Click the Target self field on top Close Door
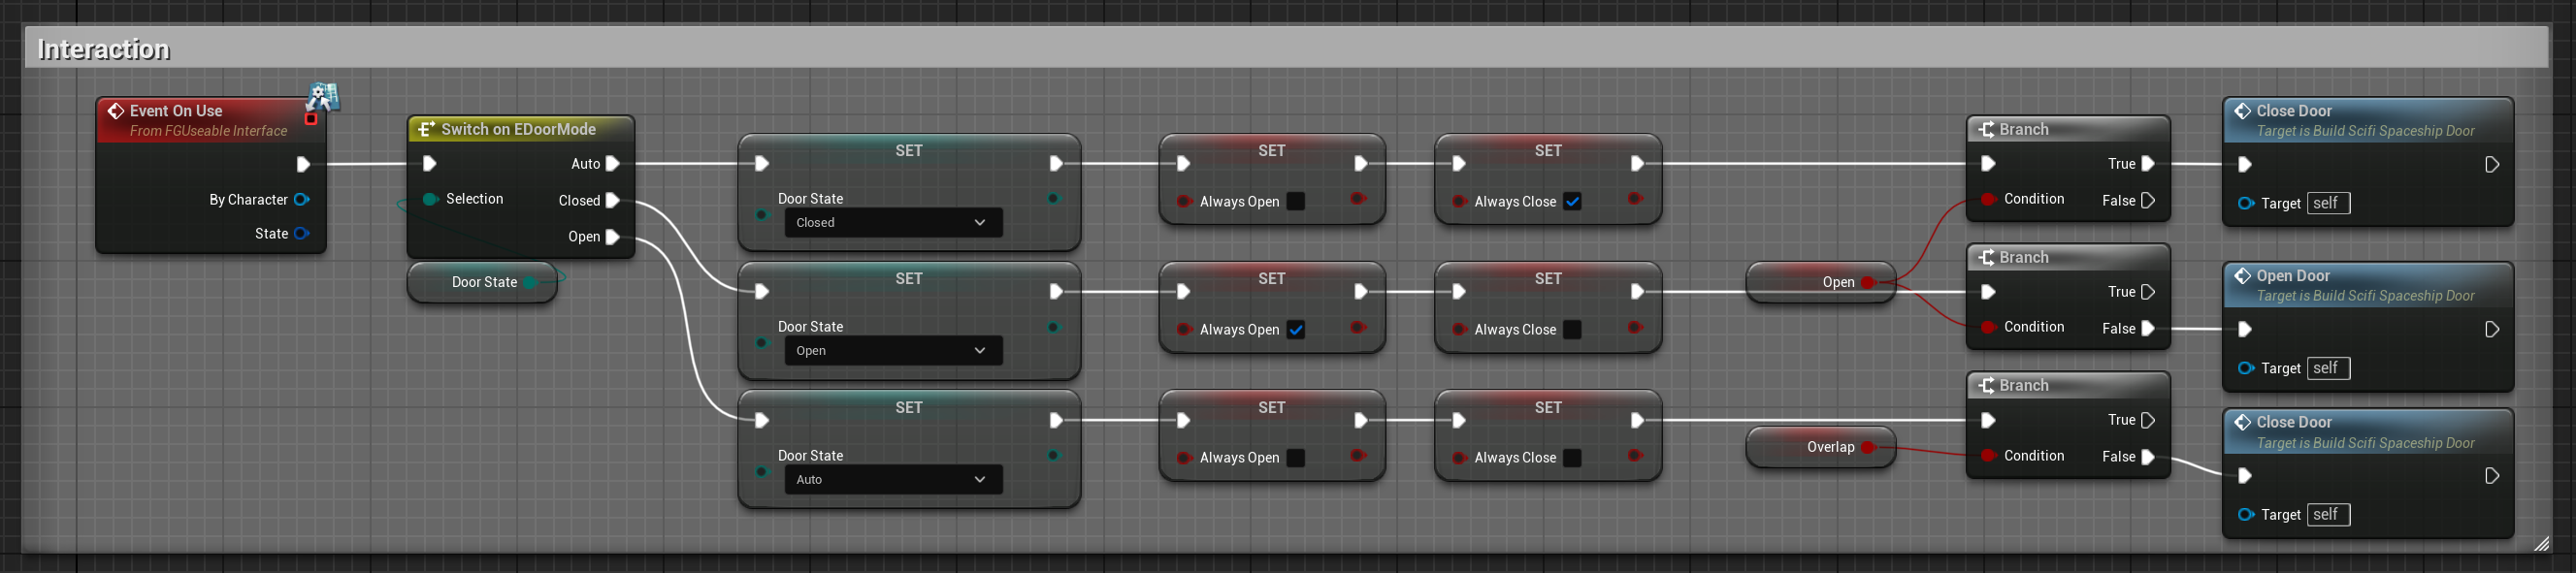Viewport: 2576px width, 573px height. pyautogui.click(x=2328, y=204)
